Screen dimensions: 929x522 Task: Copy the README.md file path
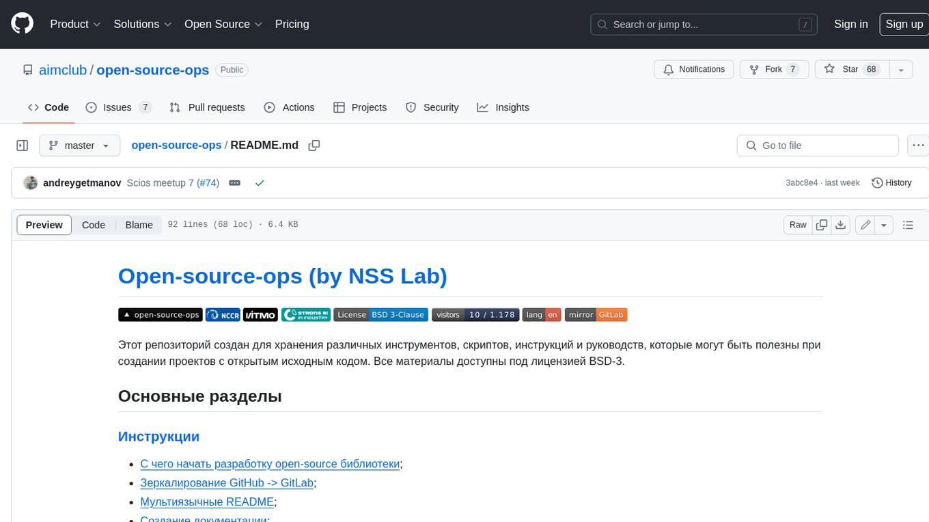(x=314, y=146)
